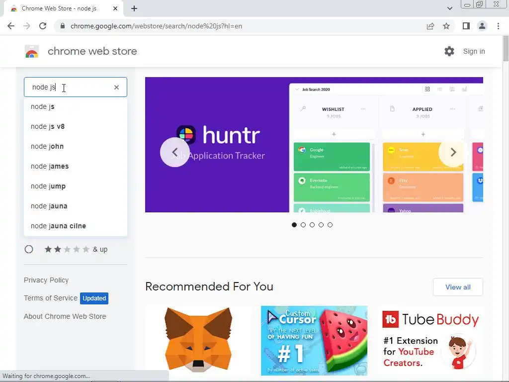Open the web store settings gear
The height and width of the screenshot is (382, 509).
pyautogui.click(x=449, y=51)
